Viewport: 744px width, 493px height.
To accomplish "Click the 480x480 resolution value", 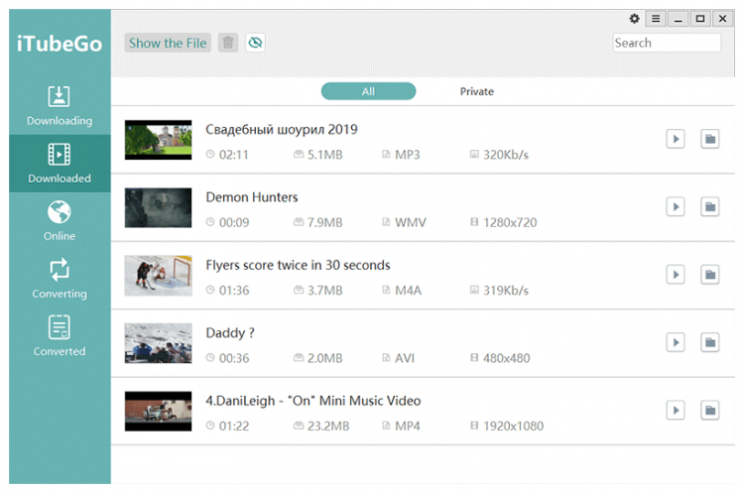I will pyautogui.click(x=507, y=358).
